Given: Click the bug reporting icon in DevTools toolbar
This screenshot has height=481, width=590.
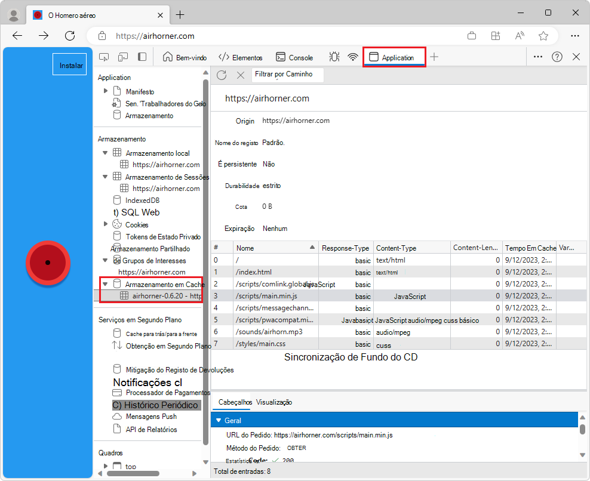Looking at the screenshot, I should point(334,56).
